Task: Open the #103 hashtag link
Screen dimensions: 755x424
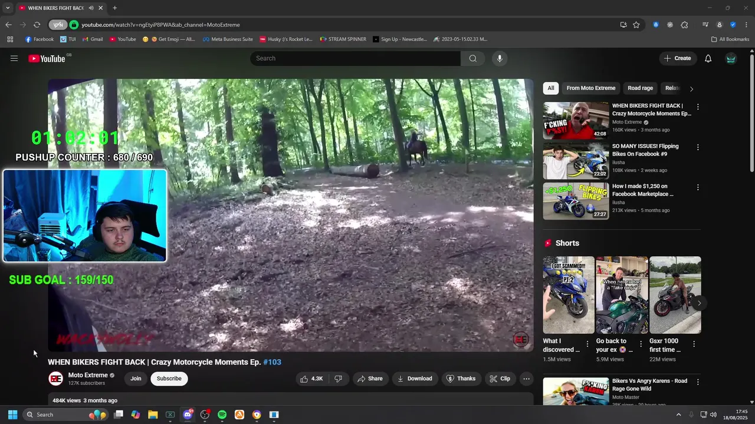Action: tap(272, 362)
